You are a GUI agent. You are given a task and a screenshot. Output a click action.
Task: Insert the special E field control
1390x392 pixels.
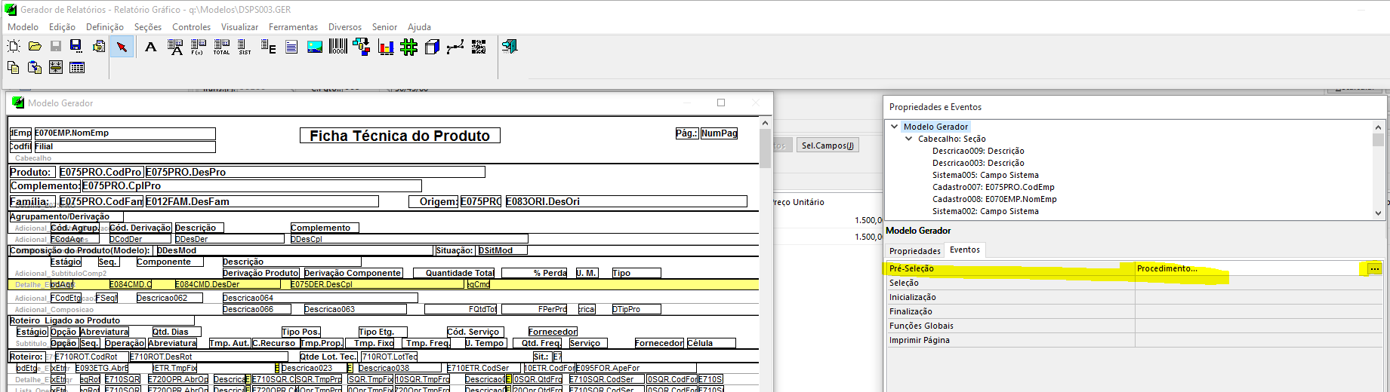pyautogui.click(x=268, y=47)
